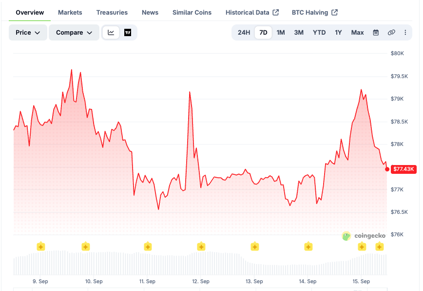423x291 pixels.
Task: Click the red current price dot on chart
Action: point(387,169)
